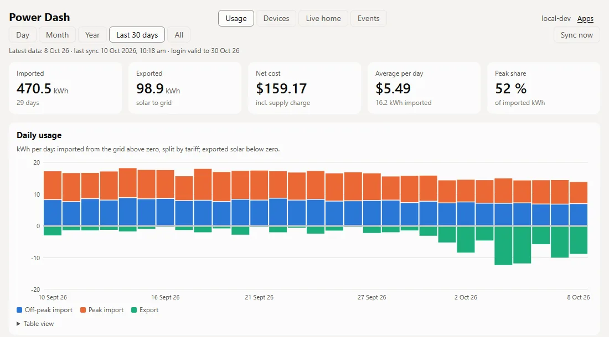The width and height of the screenshot is (609, 337).
Task: Click the 'incl. supply charge' caption
Action: (x=283, y=103)
